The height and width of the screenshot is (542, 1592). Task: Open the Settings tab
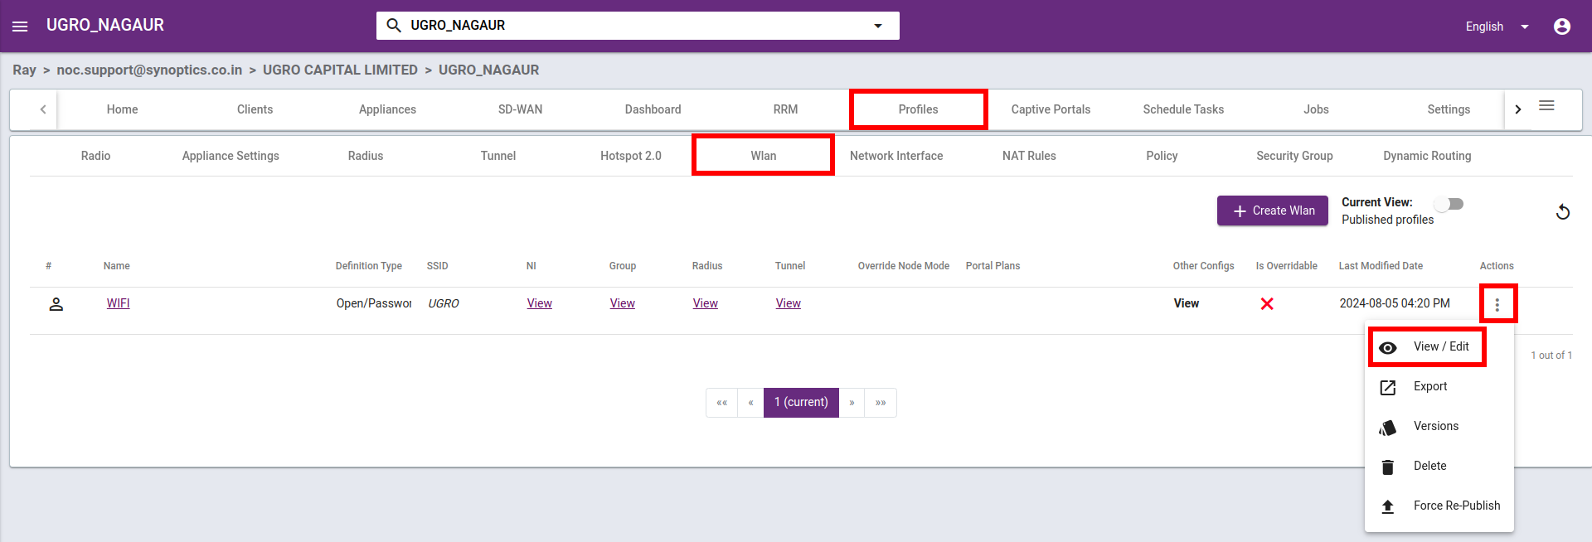coord(1449,109)
